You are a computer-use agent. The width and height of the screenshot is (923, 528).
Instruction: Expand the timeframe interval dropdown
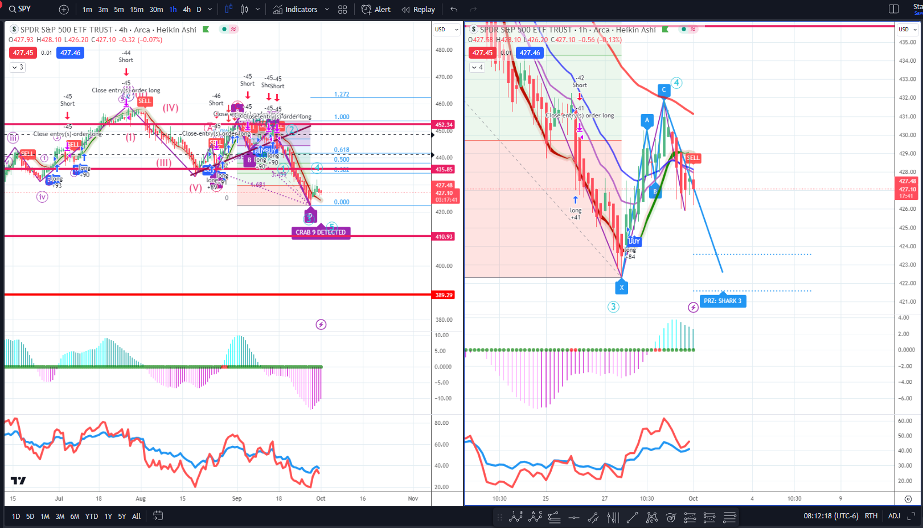[210, 10]
